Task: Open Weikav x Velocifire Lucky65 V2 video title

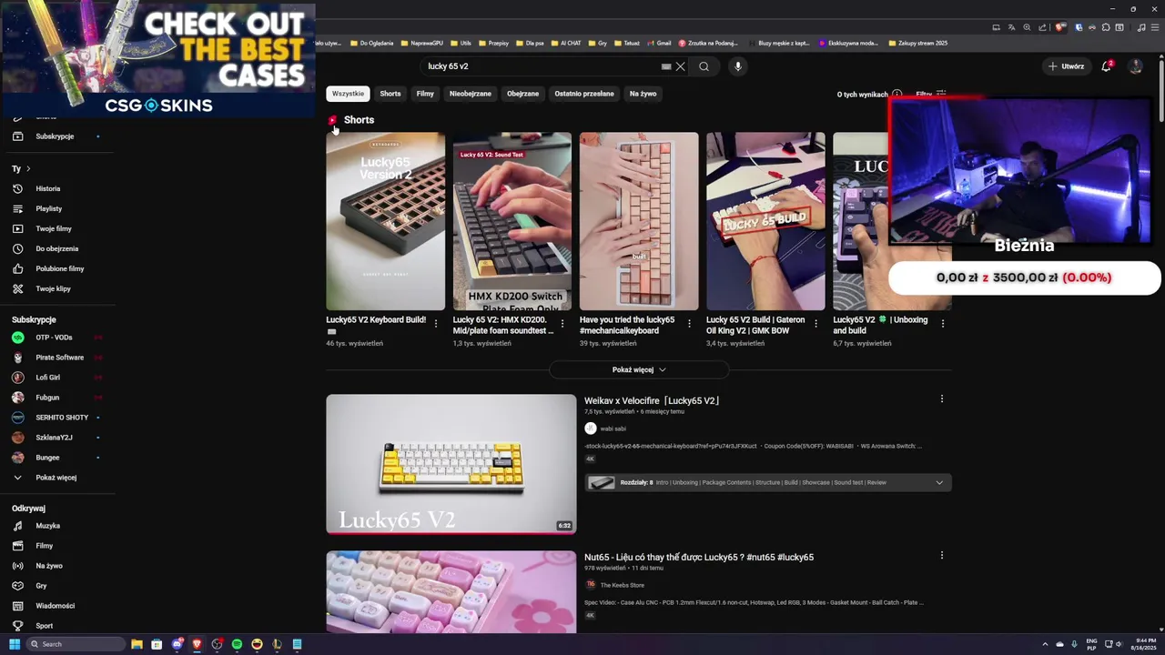Action: [652, 400]
